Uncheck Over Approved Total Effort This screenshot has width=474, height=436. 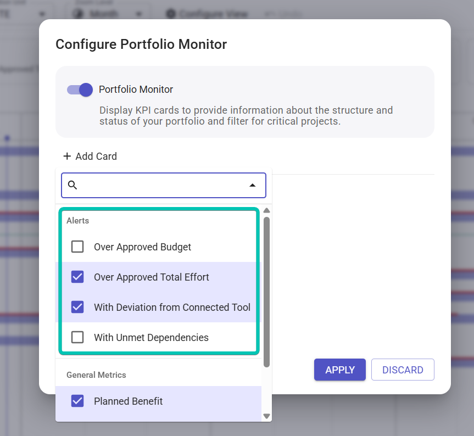pos(77,277)
